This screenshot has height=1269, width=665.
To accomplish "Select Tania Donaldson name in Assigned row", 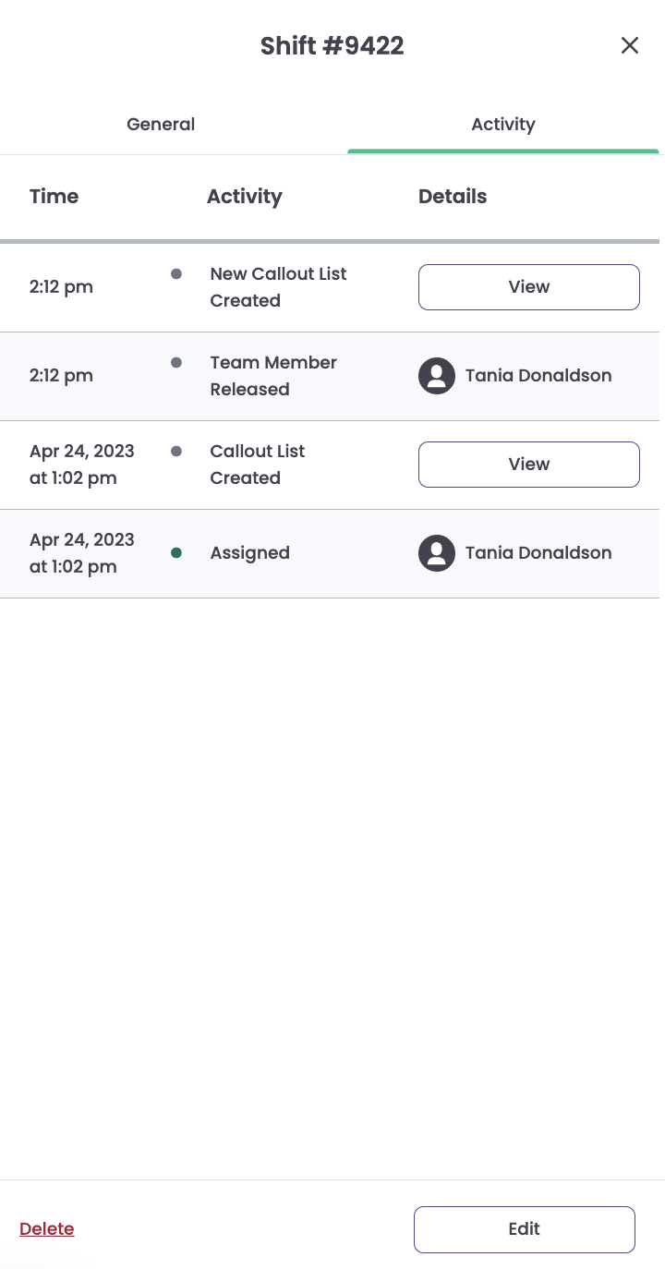I will (x=538, y=553).
